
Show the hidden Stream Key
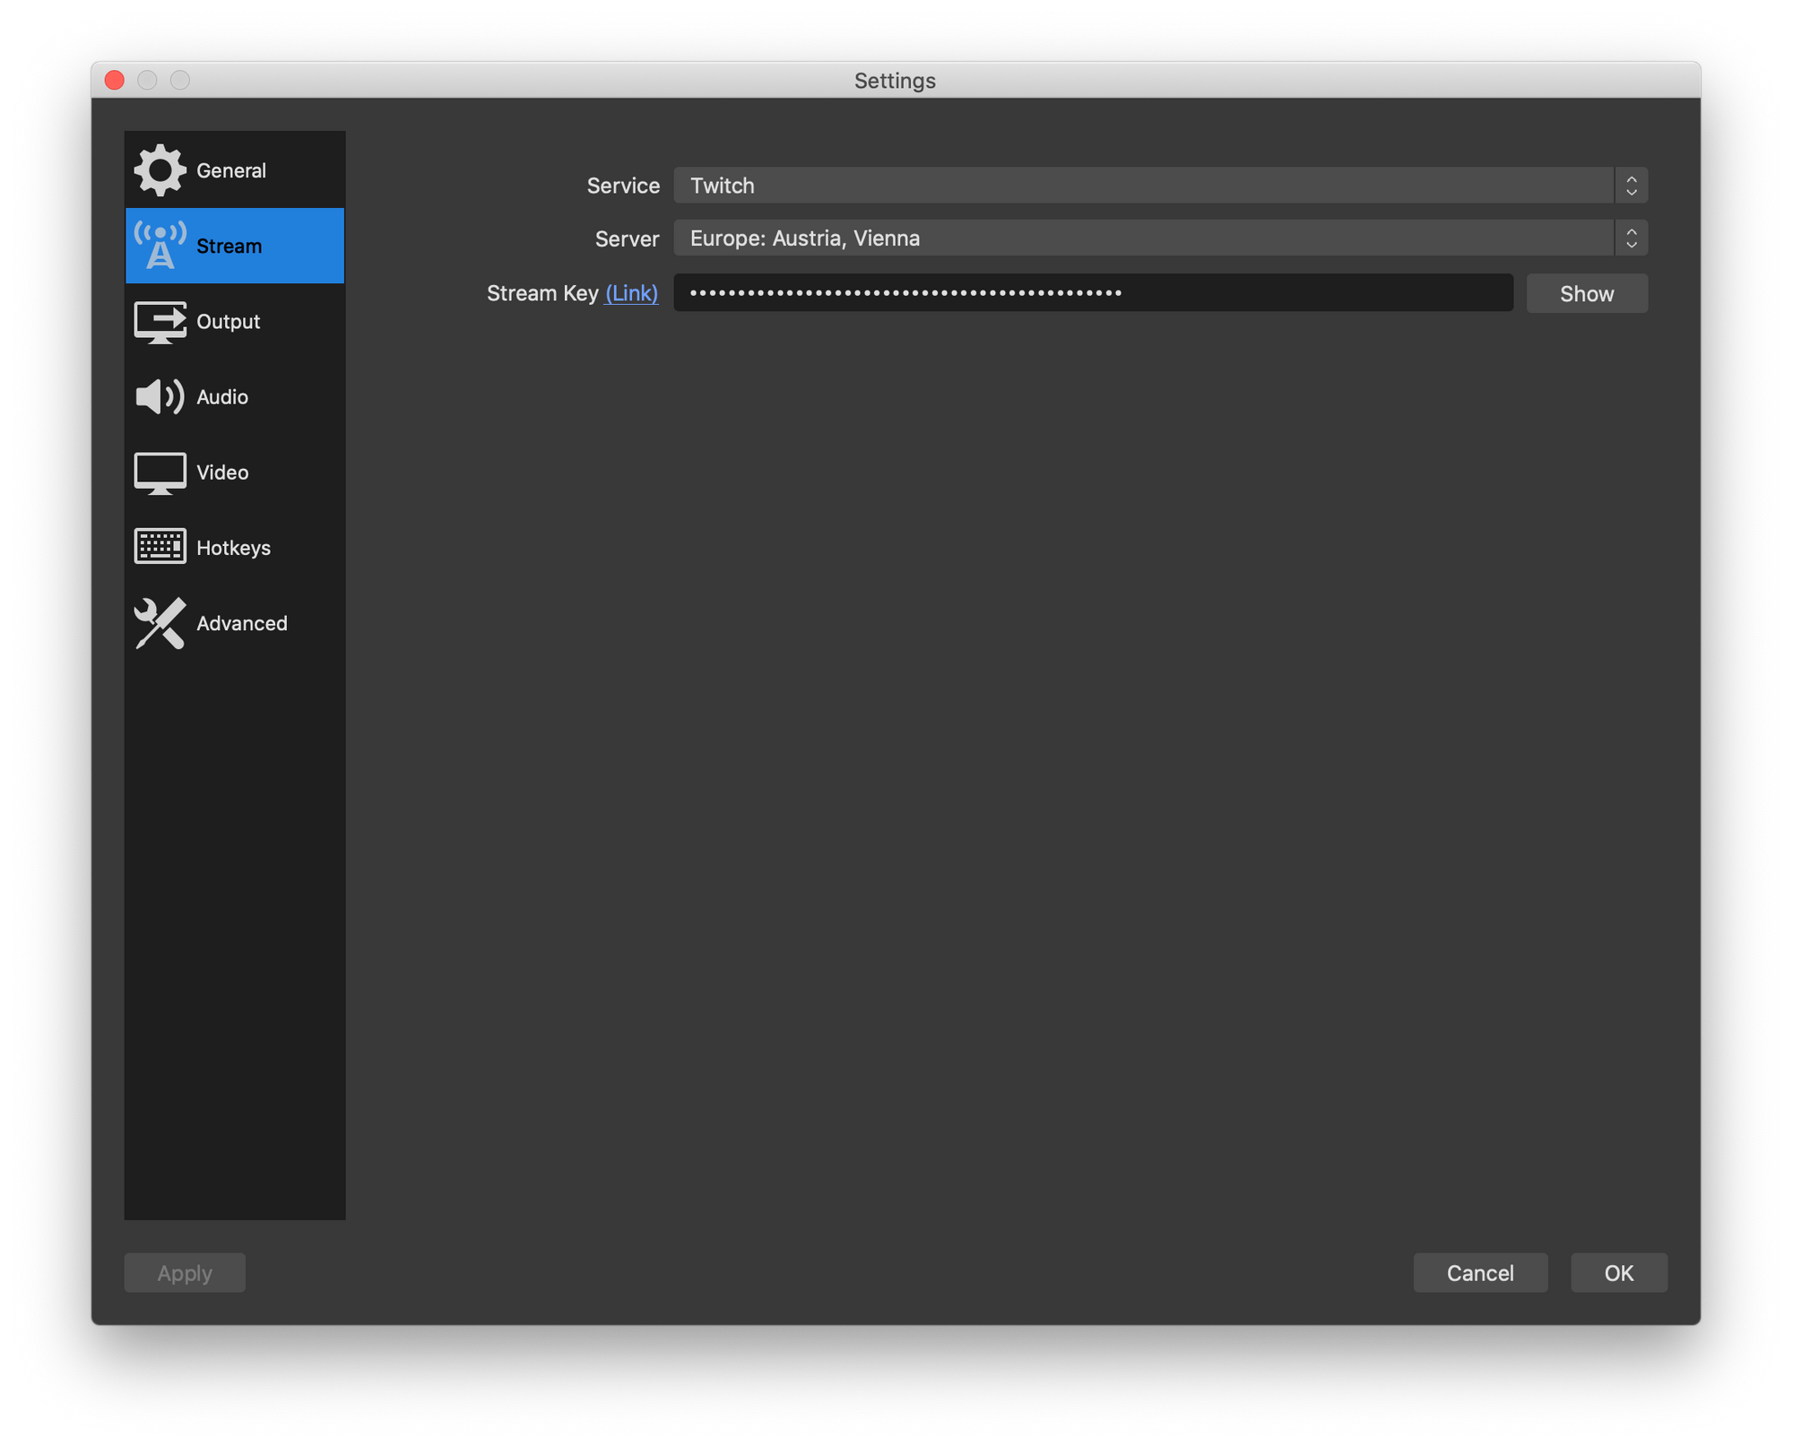click(1586, 292)
